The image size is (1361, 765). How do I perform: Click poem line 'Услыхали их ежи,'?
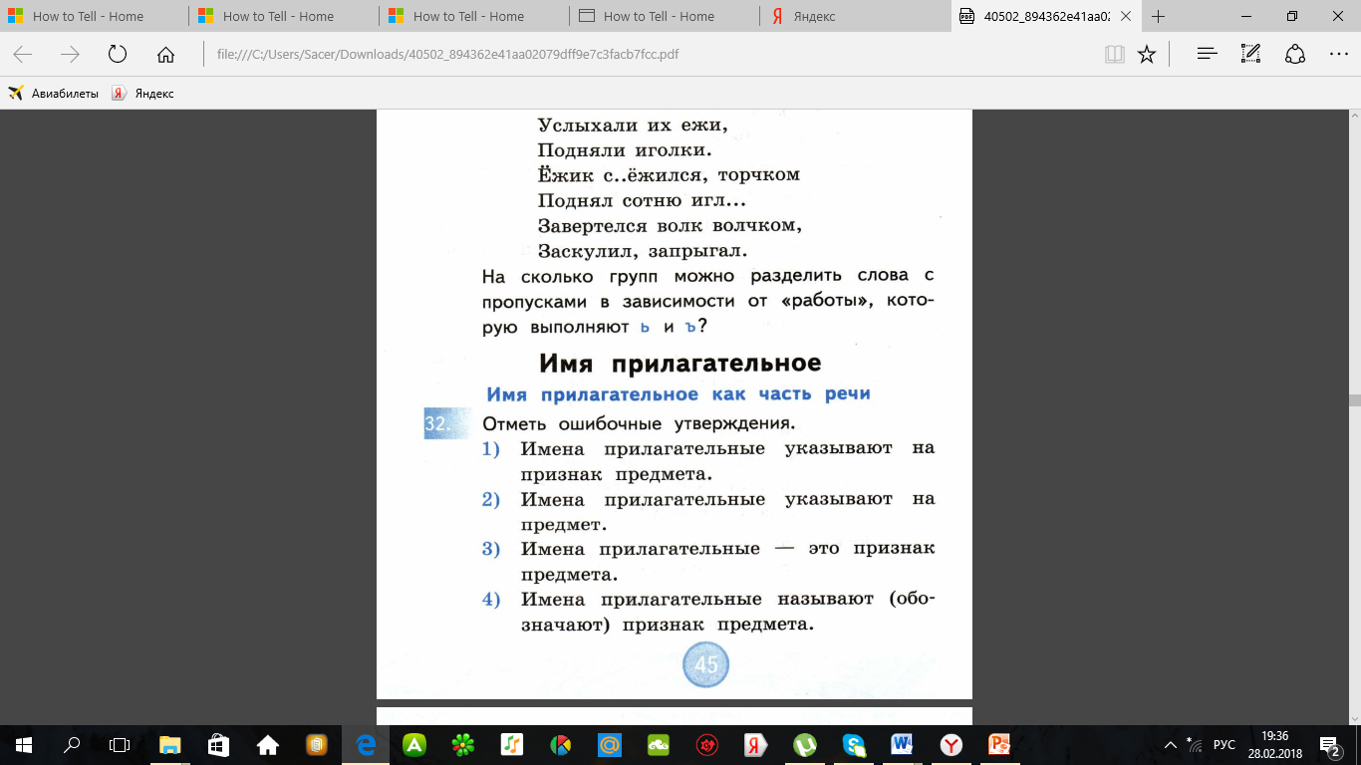click(634, 126)
